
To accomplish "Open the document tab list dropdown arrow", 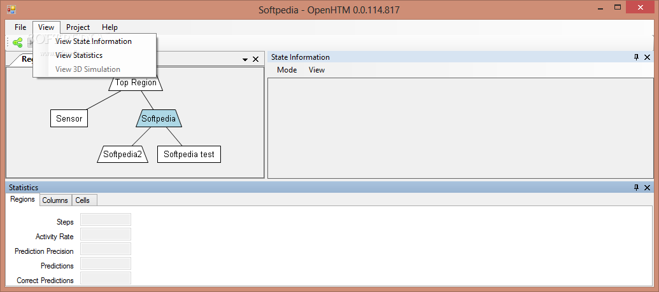I will coord(245,60).
